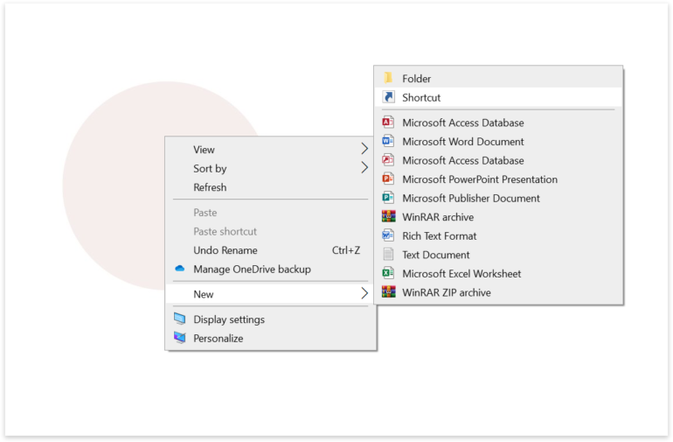
Task: Select the Microsoft Excel Worksheet icon
Action: tap(388, 274)
